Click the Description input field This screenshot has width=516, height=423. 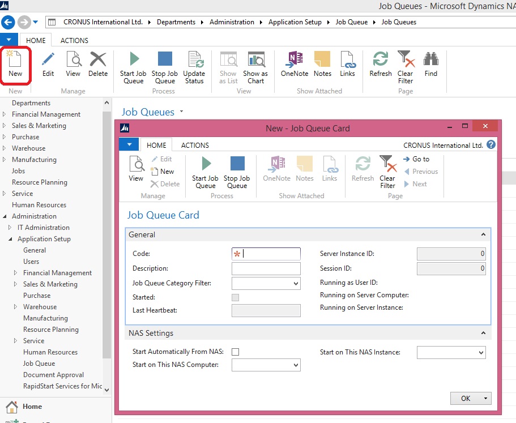pos(266,268)
